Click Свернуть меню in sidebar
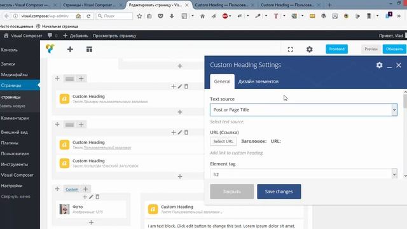 click(15, 197)
